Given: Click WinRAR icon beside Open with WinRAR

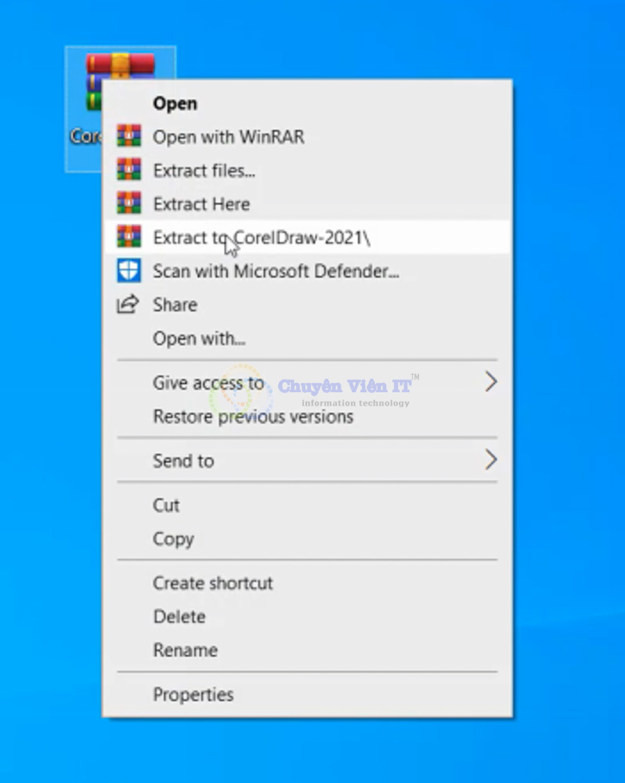Looking at the screenshot, I should tap(128, 136).
